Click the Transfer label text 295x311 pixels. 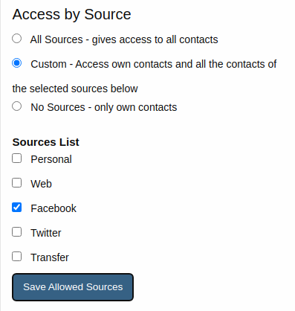coord(50,257)
